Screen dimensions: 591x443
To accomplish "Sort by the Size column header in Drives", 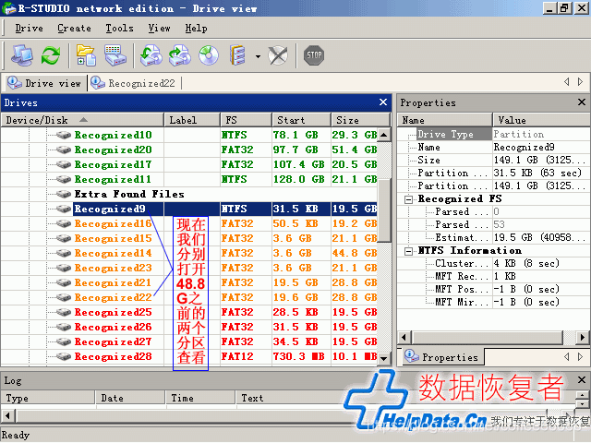I will click(360, 120).
